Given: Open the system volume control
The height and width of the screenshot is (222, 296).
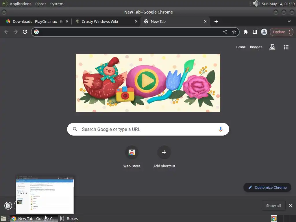Looking at the screenshot, I should point(256,3).
